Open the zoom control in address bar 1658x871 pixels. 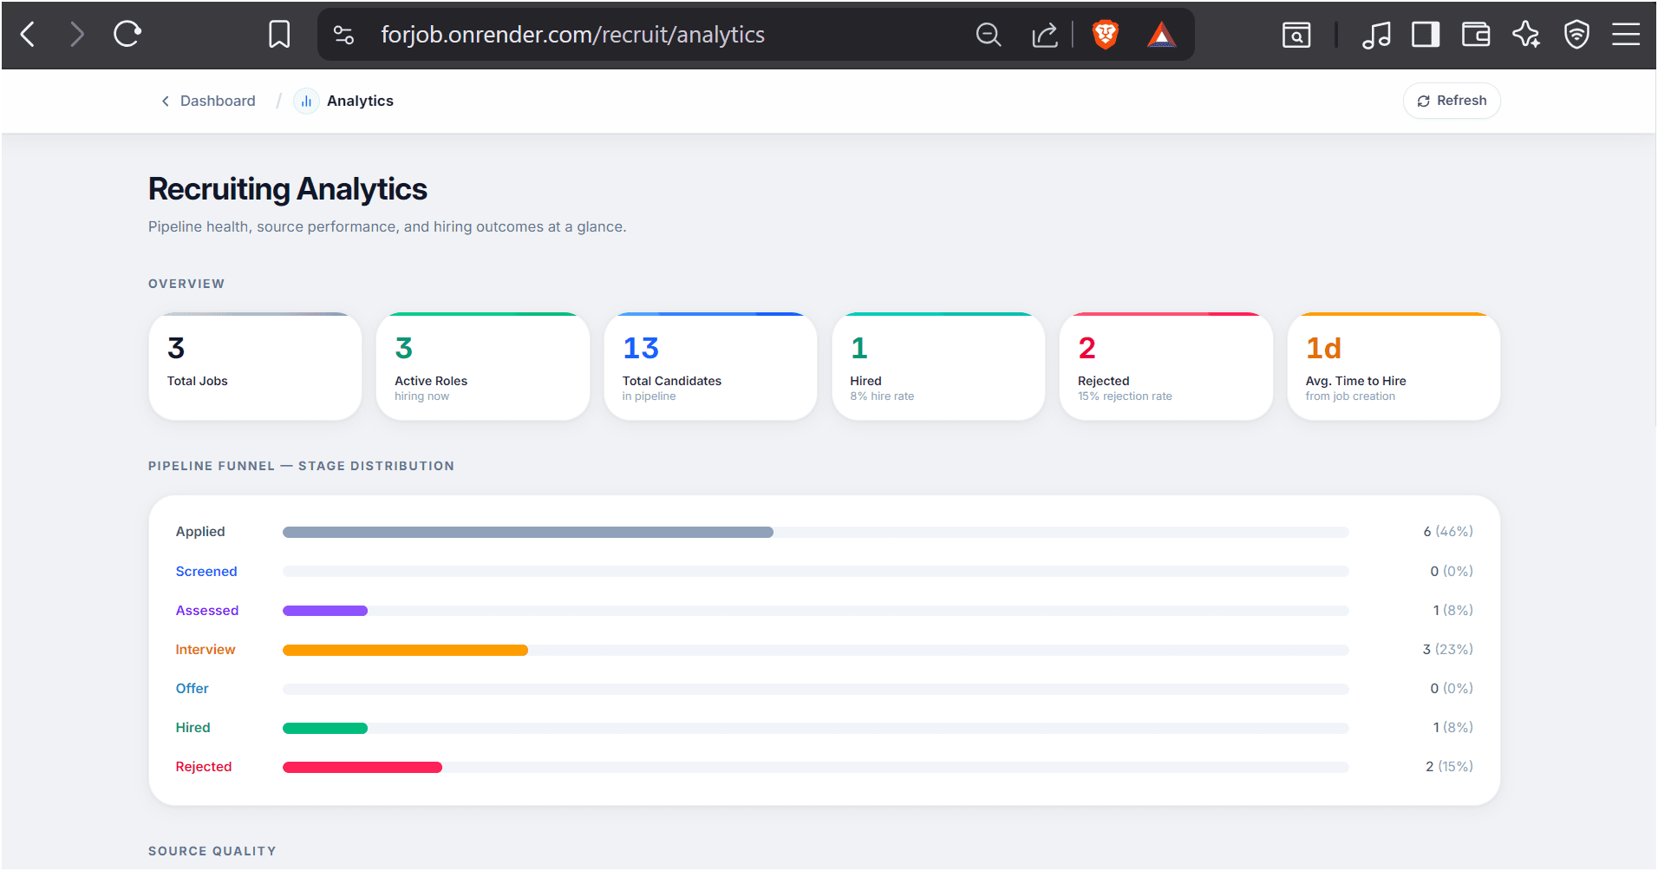coord(989,35)
